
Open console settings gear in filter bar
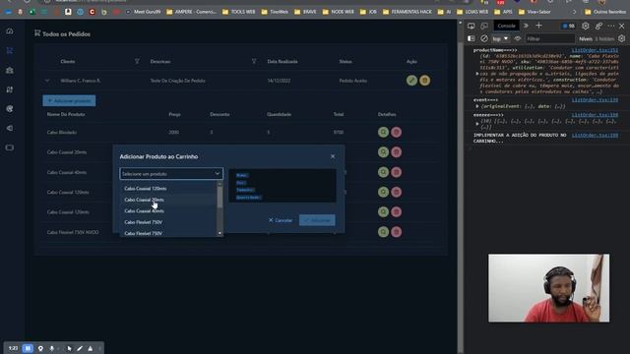(621, 38)
